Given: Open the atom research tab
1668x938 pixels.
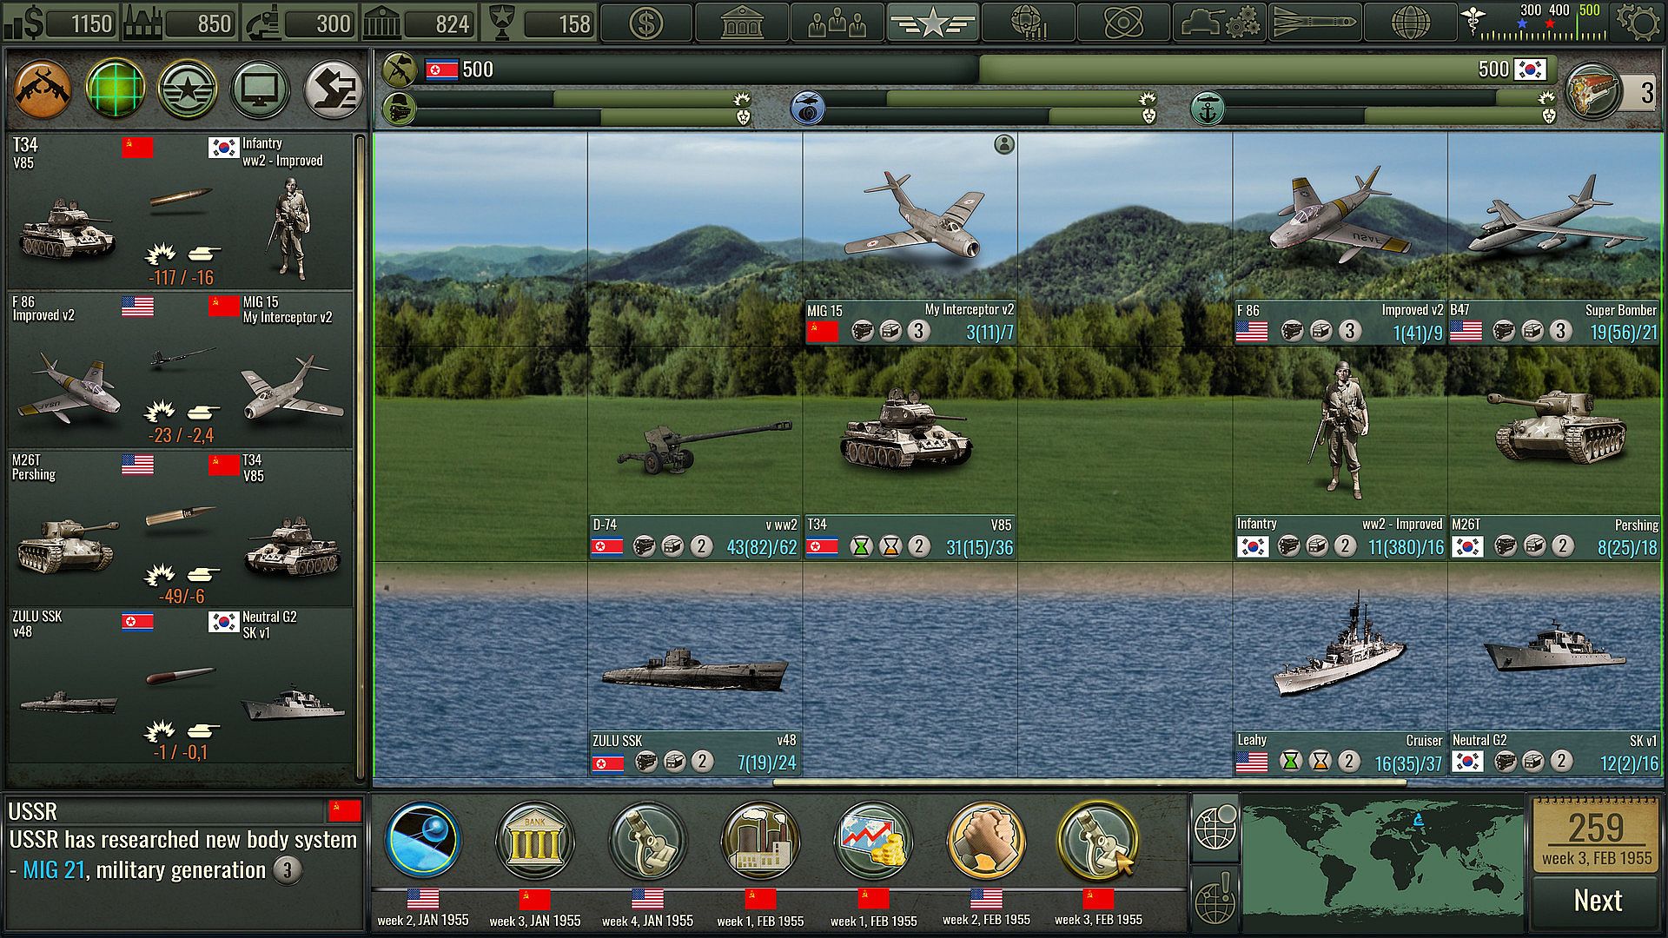Looking at the screenshot, I should click(1123, 23).
